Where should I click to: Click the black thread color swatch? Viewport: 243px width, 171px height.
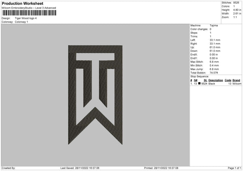pos(199,83)
